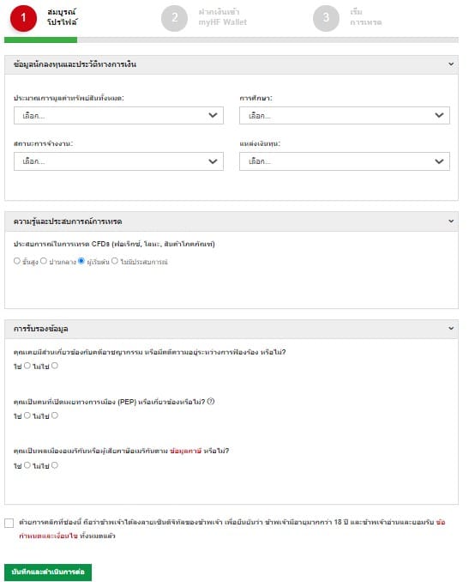Select No for the PEP question

[55, 415]
